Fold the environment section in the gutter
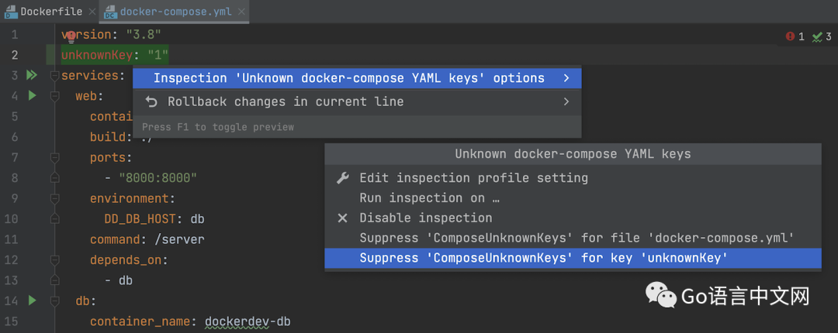838x333 pixels. [x=54, y=198]
